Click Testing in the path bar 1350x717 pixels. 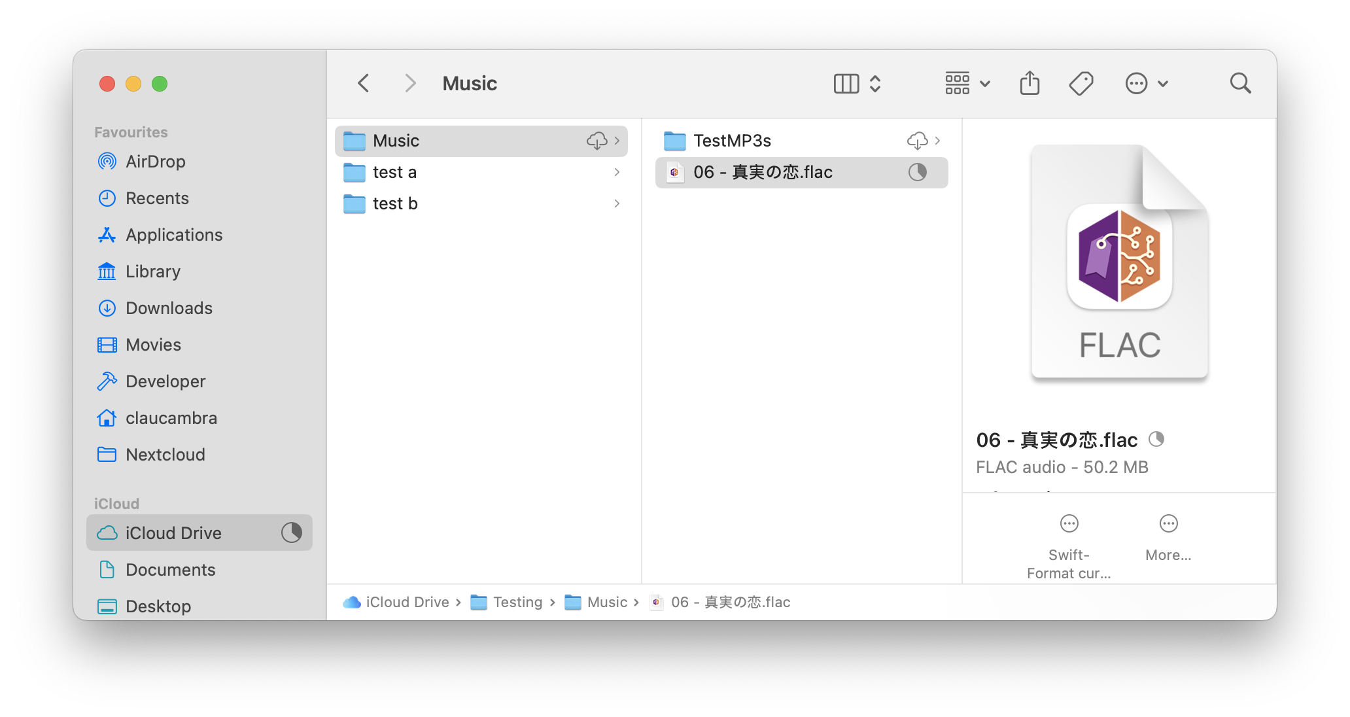click(507, 602)
